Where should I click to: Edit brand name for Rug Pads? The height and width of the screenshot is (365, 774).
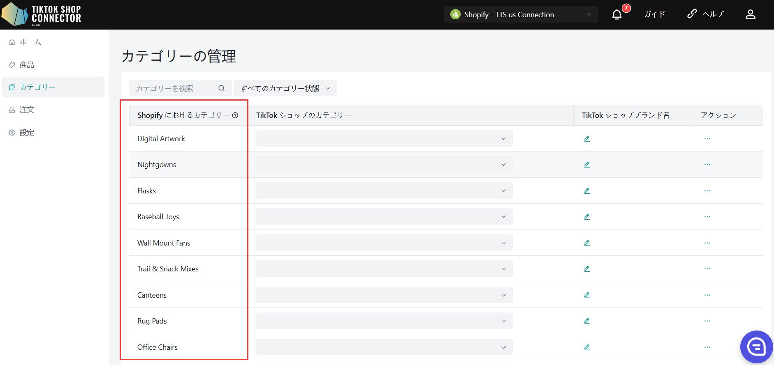tap(587, 321)
